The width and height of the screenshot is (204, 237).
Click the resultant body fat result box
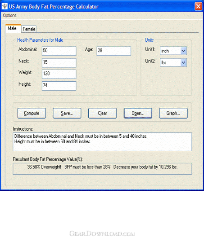pos(102,169)
